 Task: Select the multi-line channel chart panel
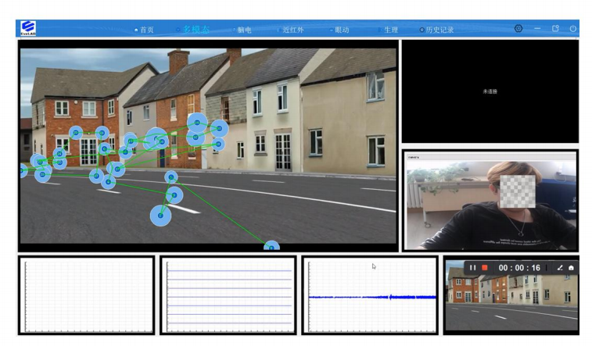(x=228, y=296)
